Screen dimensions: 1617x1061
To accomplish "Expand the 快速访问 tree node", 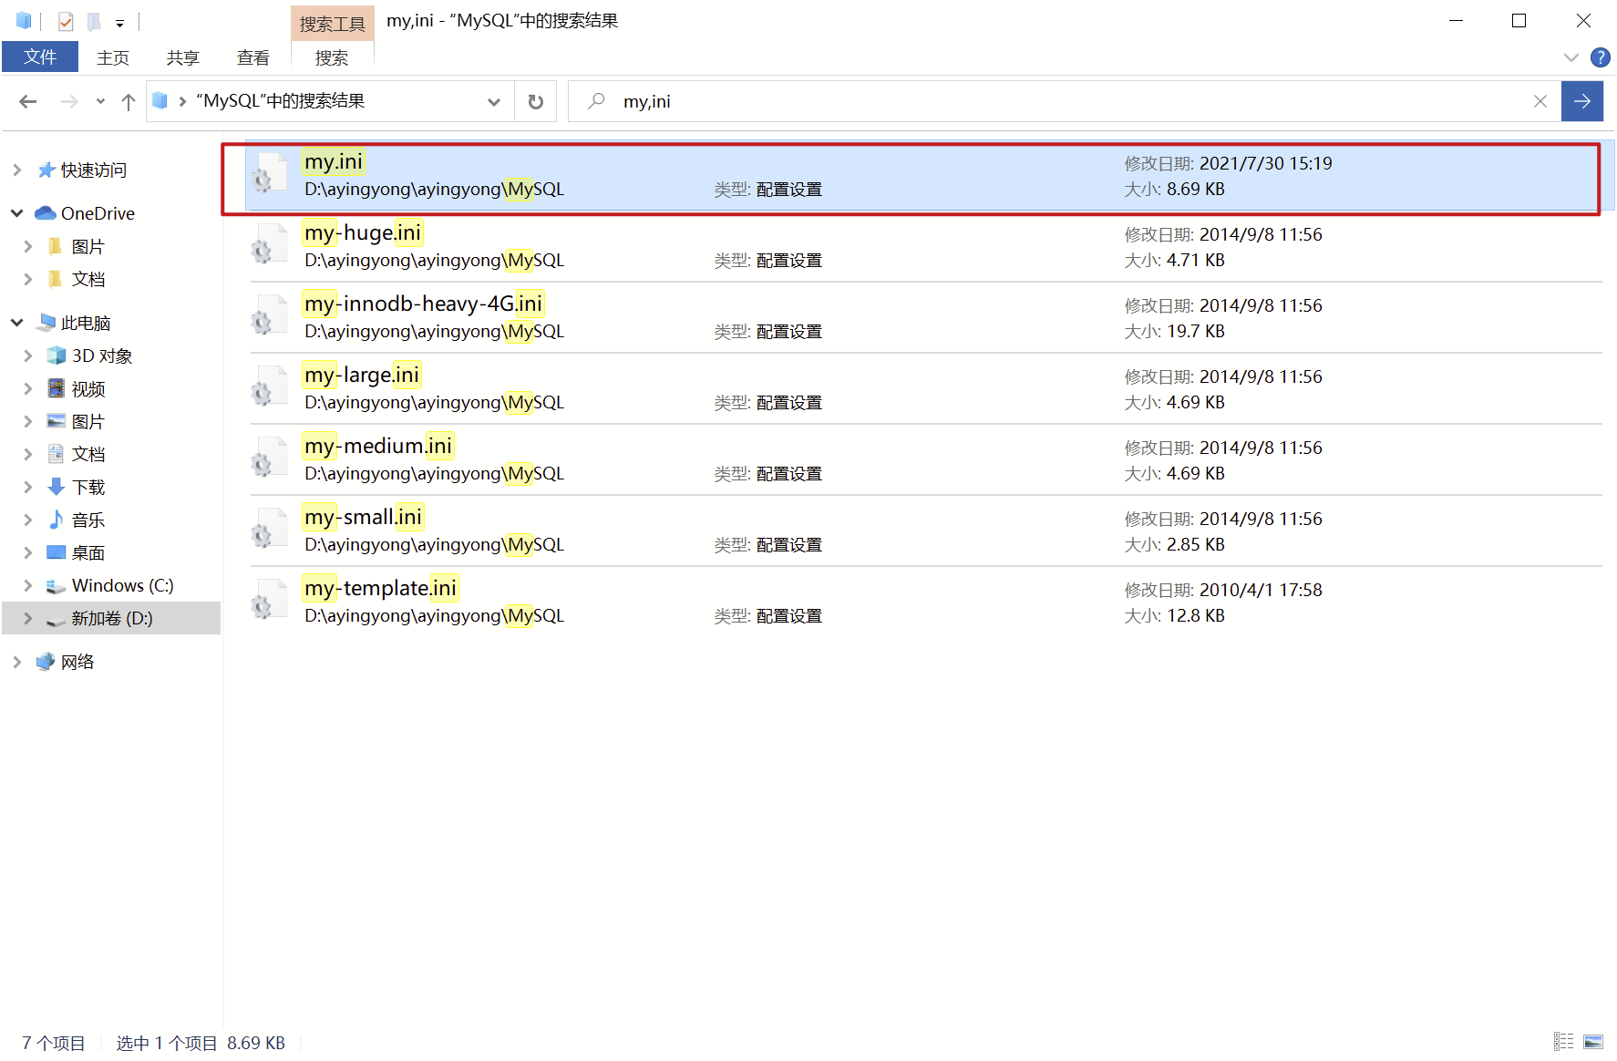I will coord(17,170).
